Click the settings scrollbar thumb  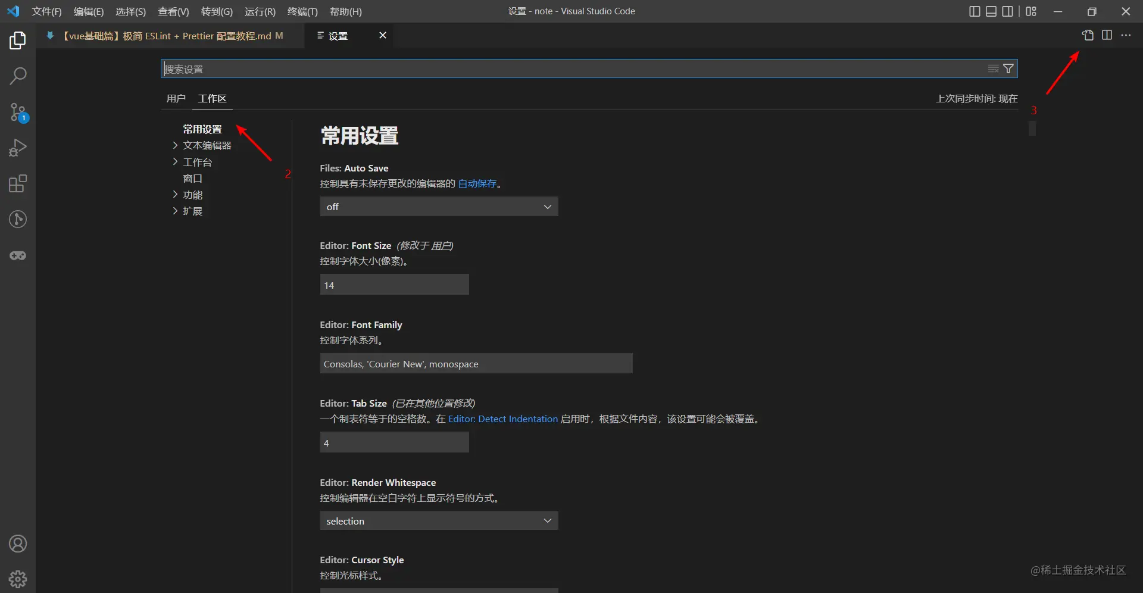point(1032,128)
